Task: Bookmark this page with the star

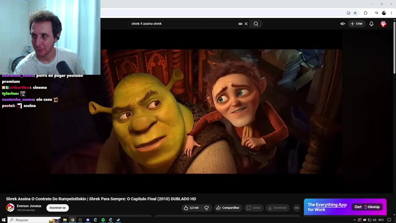Action: pyautogui.click(x=355, y=13)
